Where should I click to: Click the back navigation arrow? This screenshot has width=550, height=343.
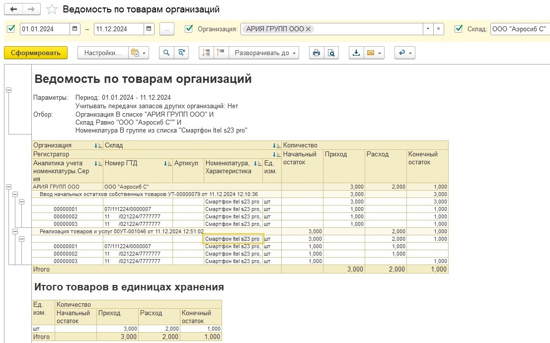(13, 9)
